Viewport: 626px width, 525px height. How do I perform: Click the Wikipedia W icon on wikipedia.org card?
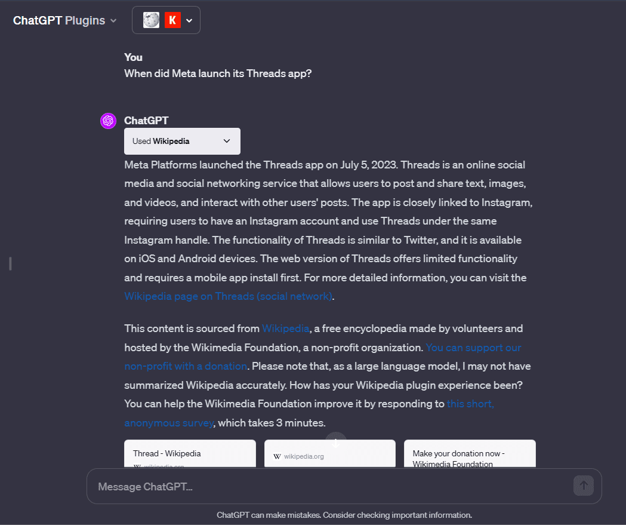pos(276,456)
